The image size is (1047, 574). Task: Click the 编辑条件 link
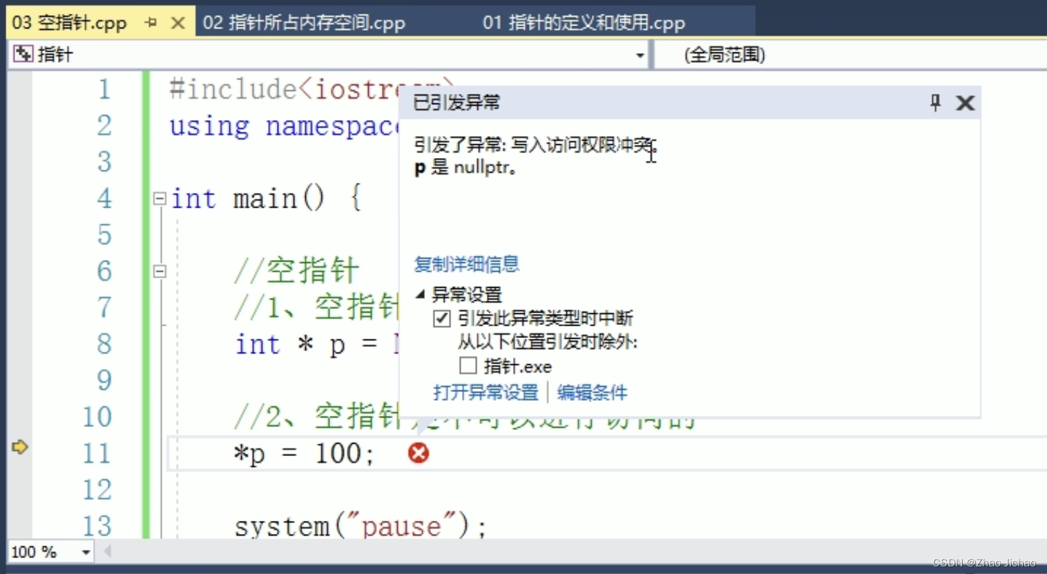tap(592, 393)
